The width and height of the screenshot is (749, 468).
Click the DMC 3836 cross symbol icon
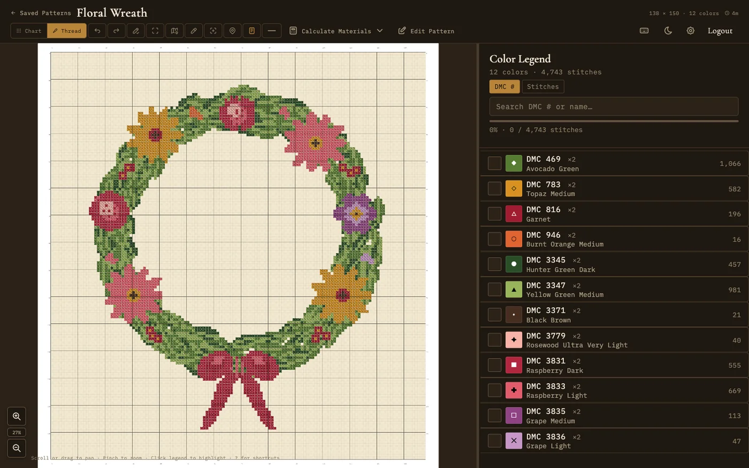[514, 441]
